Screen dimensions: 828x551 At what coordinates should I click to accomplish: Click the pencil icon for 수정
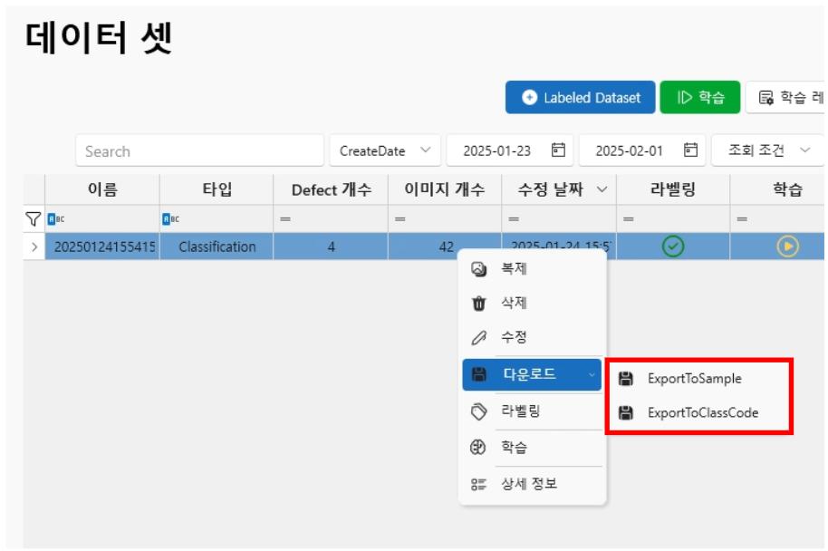pyautogui.click(x=479, y=337)
